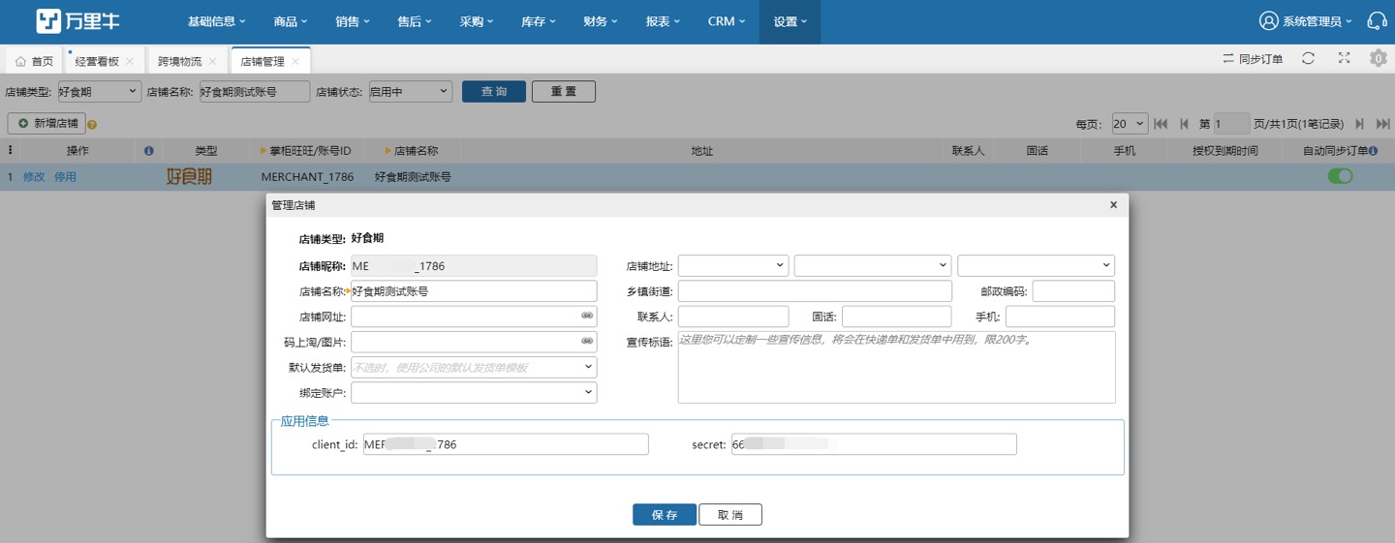1395x543 pixels.
Task: Click the 系统管理员 user avatar icon
Action: point(1269,21)
